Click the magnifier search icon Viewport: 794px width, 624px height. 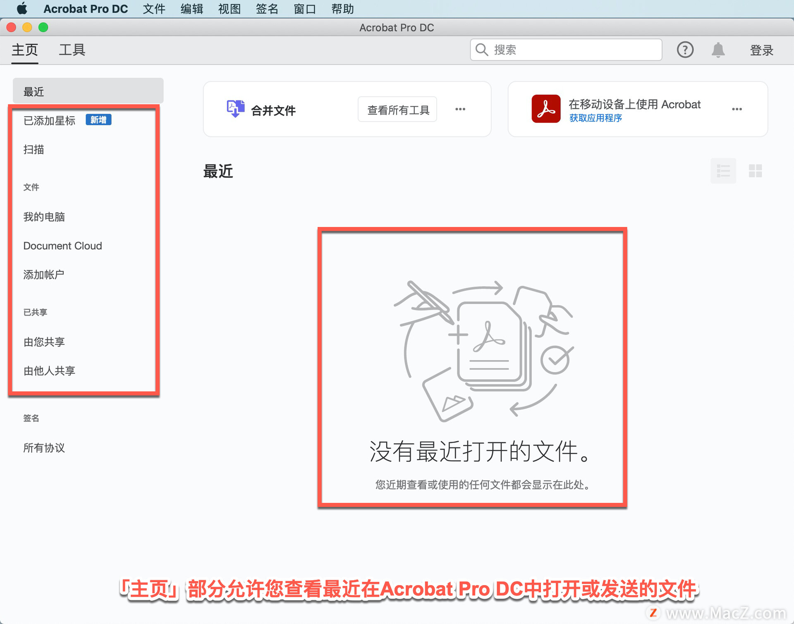pos(482,50)
